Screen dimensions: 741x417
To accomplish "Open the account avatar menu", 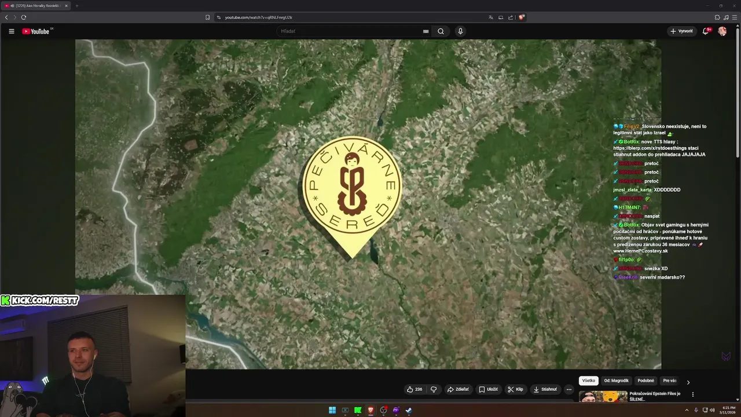I will coord(722,31).
